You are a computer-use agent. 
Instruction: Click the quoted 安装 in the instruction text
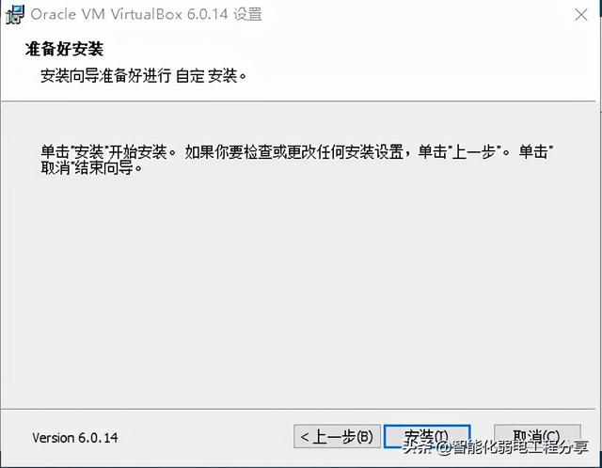click(x=89, y=152)
